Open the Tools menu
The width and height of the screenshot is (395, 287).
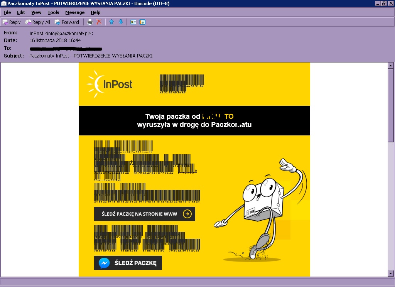tap(53, 12)
